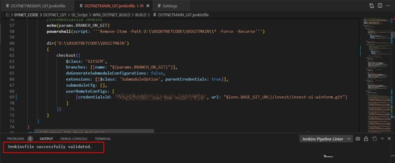Split the editor to the right

380,6
